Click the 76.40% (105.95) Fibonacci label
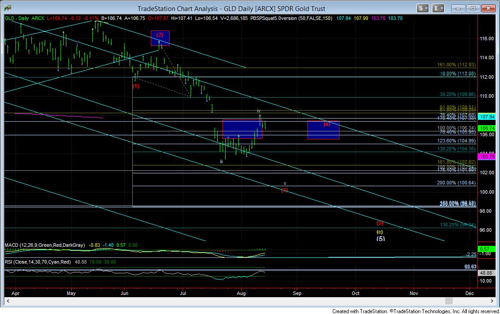 click(458, 132)
